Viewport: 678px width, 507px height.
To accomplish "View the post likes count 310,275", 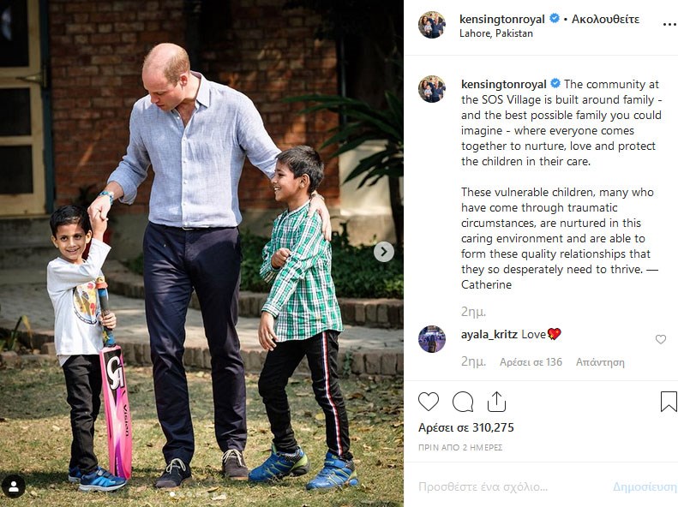I will point(466,427).
